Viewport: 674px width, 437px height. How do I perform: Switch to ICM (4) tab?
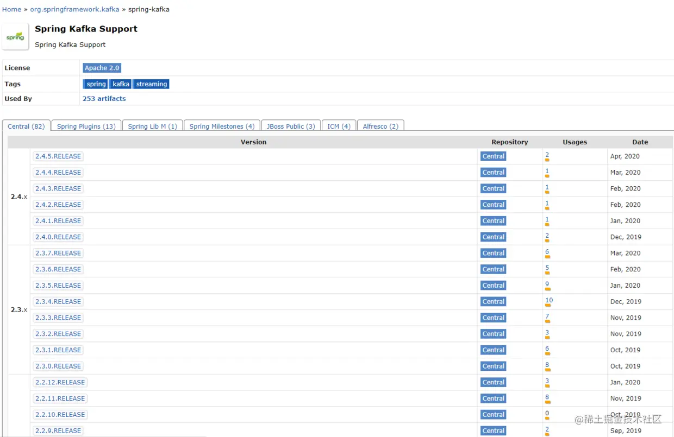(x=339, y=126)
